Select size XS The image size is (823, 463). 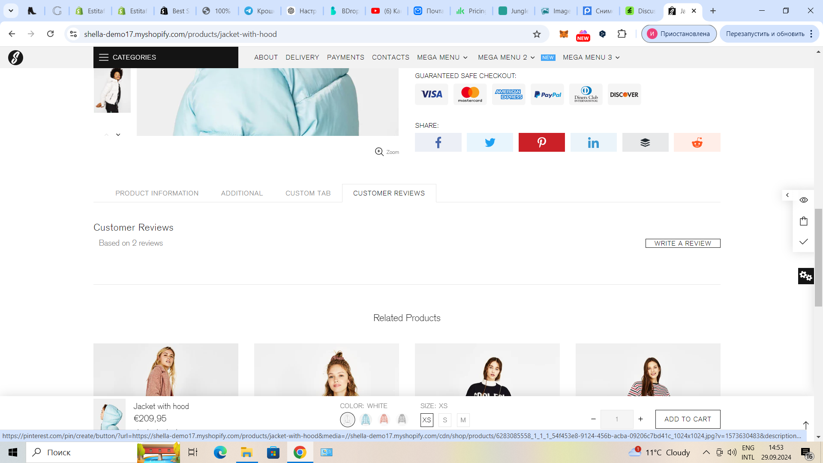click(x=427, y=420)
